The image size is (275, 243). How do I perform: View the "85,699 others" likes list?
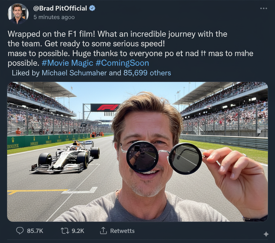(x=147, y=73)
